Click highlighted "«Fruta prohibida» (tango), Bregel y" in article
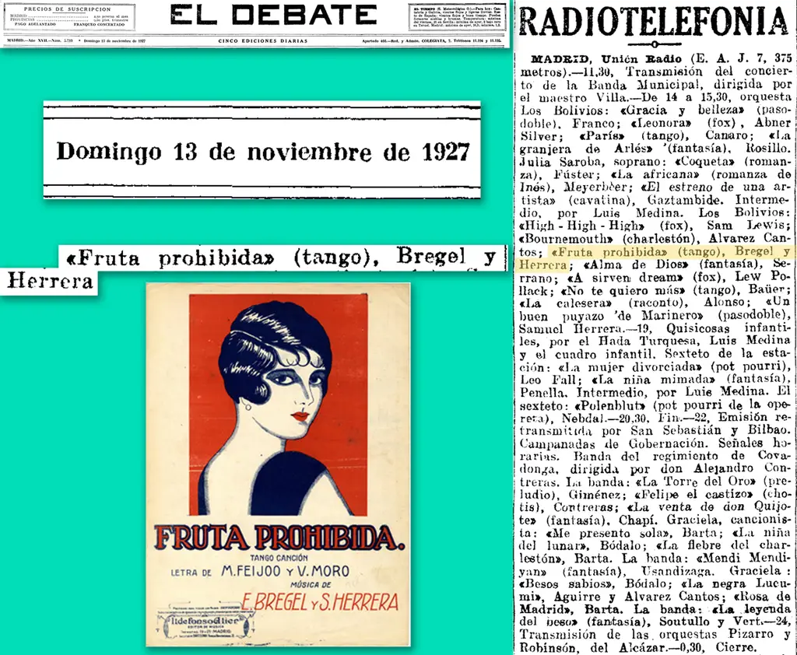Viewport: 797px width, 655px height. [670, 251]
